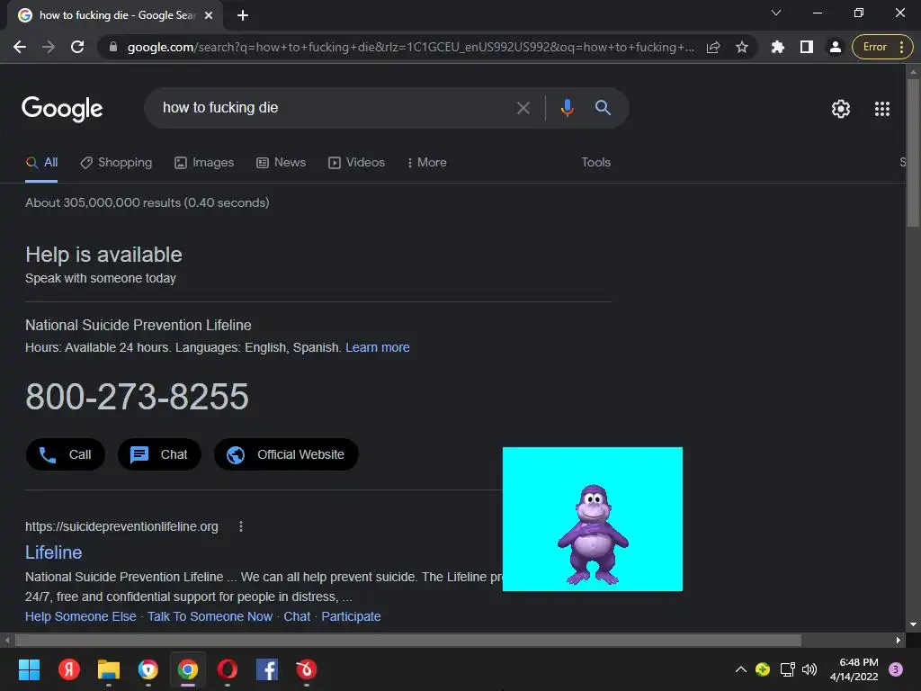Toggle the browser side panel icon
The height and width of the screenshot is (691, 921).
tap(807, 47)
